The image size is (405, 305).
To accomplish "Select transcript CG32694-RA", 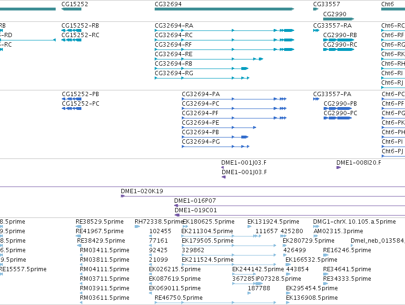I will [x=174, y=26].
